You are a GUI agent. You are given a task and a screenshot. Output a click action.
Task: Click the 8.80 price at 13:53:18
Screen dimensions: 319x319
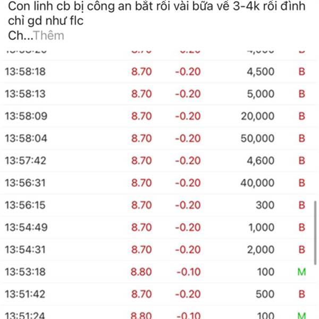(141, 272)
